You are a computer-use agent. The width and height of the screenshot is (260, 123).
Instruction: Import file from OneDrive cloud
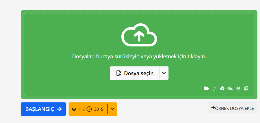230,88
